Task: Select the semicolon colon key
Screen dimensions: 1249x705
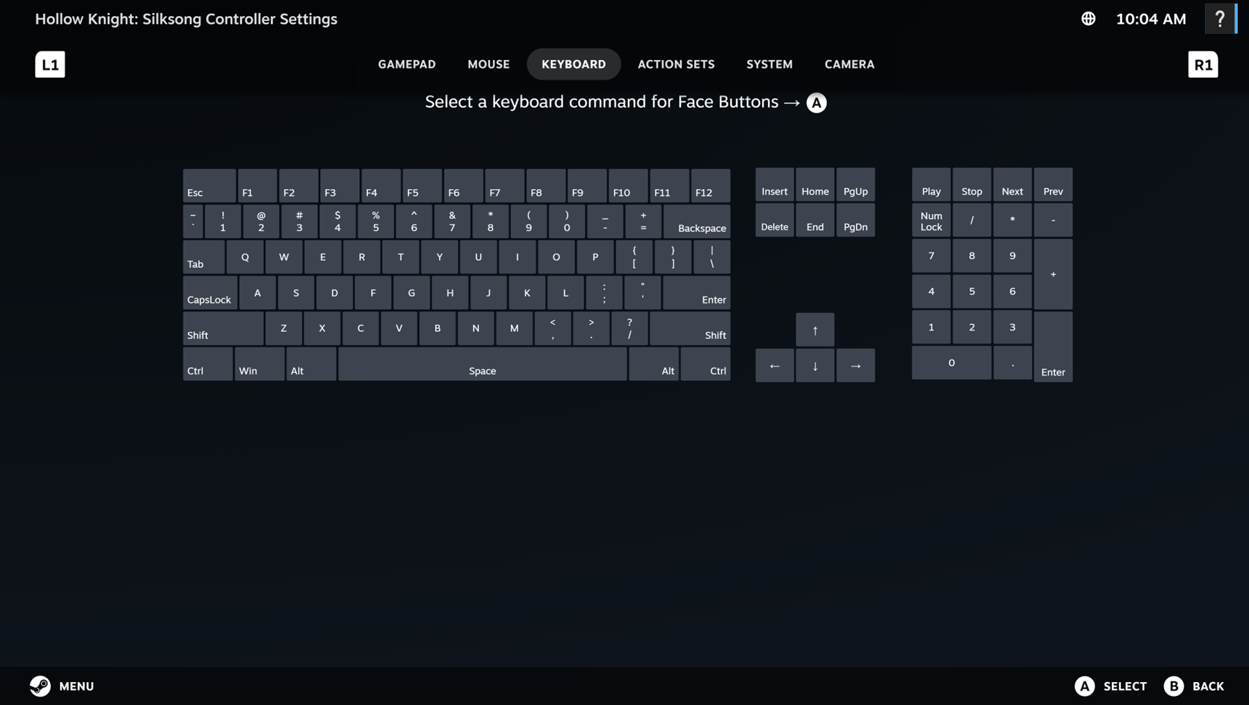Action: [x=604, y=292]
